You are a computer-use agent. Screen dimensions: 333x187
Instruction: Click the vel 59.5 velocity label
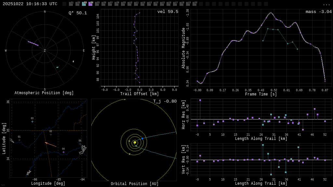167,12
